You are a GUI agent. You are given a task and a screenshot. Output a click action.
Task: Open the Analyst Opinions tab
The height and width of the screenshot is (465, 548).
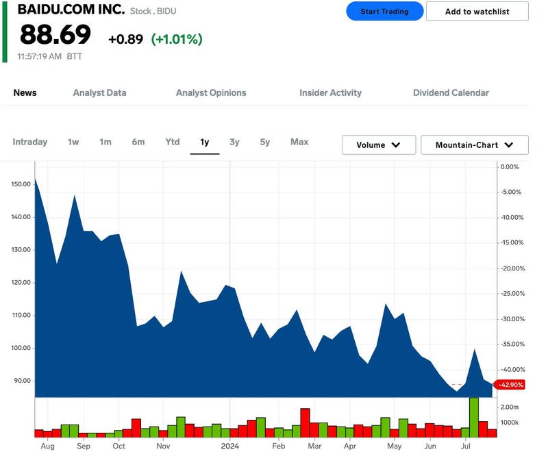[211, 92]
